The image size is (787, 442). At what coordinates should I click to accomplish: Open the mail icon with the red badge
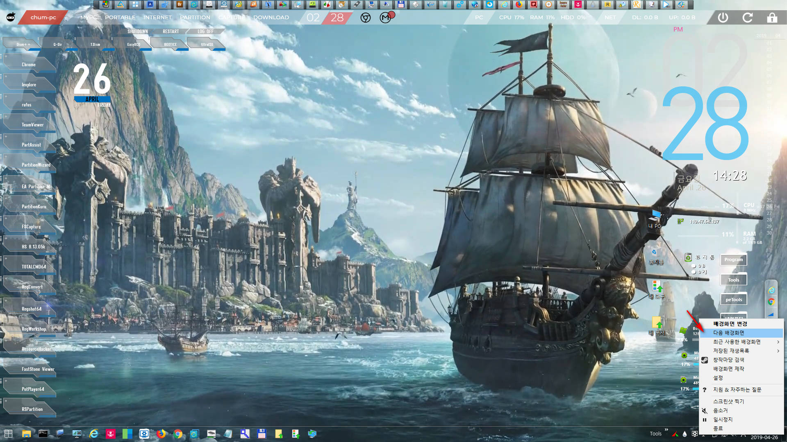[x=386, y=17]
